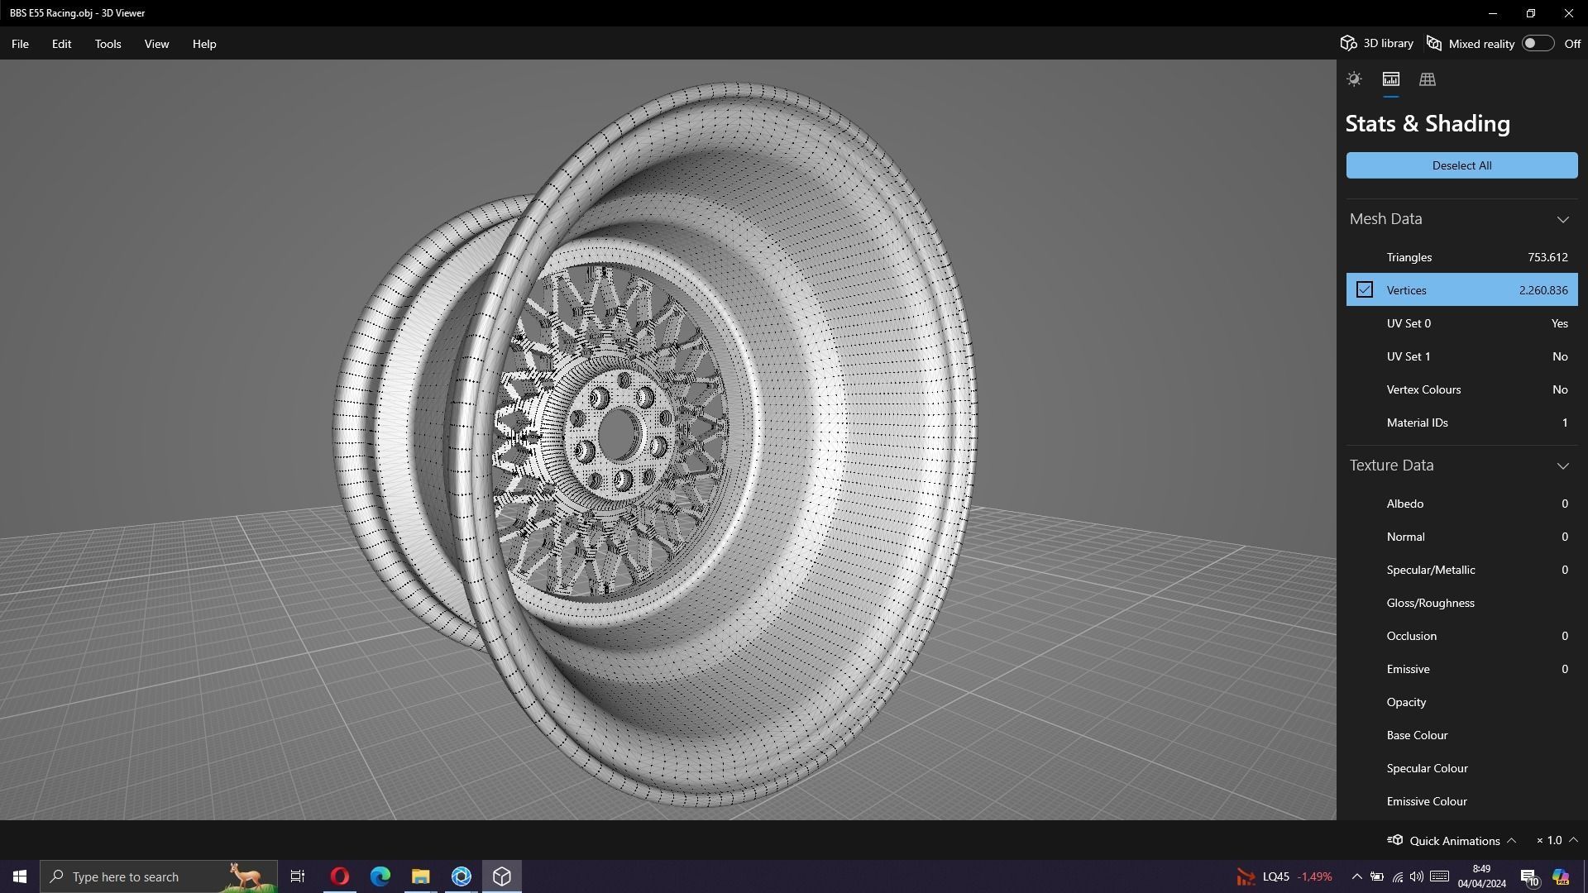Image resolution: width=1588 pixels, height=893 pixels.
Task: Open the volume tray icon
Action: click(1417, 876)
